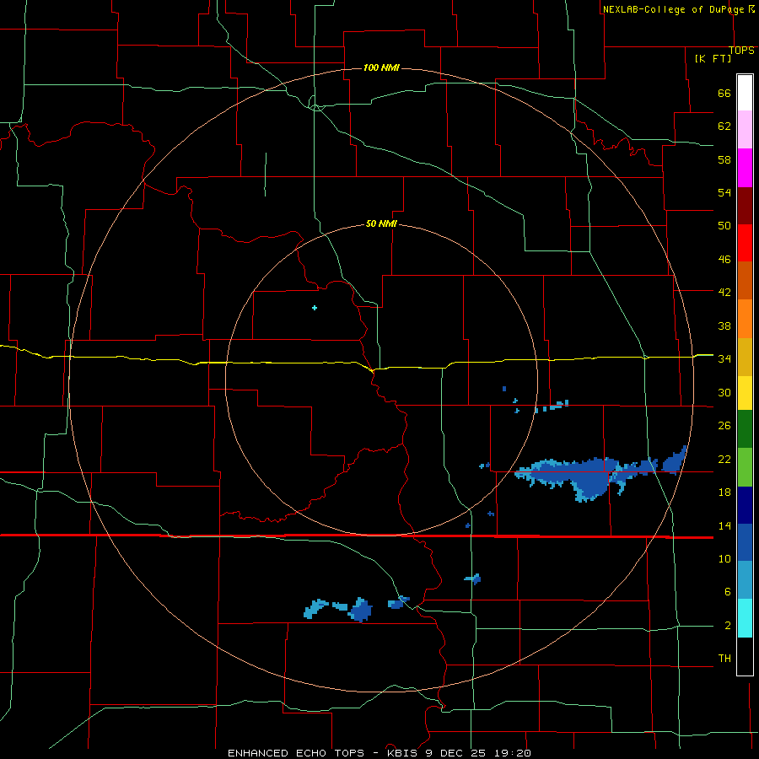Screen dimensions: 759x759
Task: Click the dark red swatch between 54 and 50
Action: (x=745, y=206)
